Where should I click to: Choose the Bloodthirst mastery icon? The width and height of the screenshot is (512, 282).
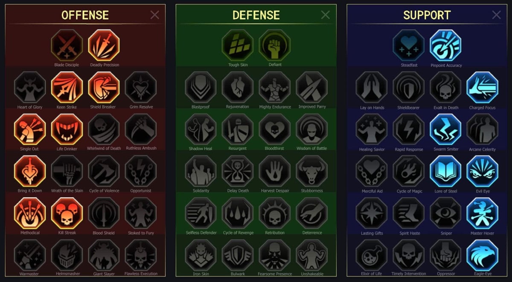click(275, 129)
